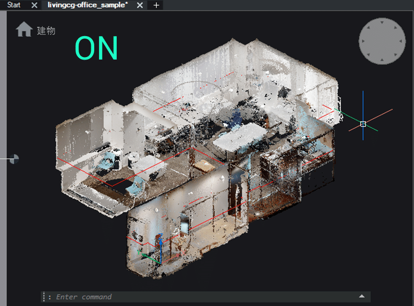Click the Enter command input field

point(206,297)
